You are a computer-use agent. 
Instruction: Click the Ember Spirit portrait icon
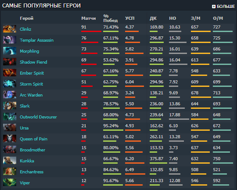point(10,73)
